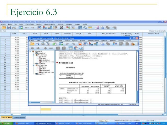Click Insert Text icon in Viewer toolbar
This screenshot has width=167, height=125.
click(81, 48)
